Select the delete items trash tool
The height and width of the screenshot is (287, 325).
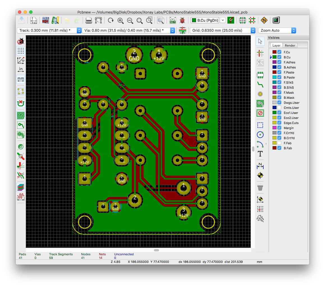260,187
